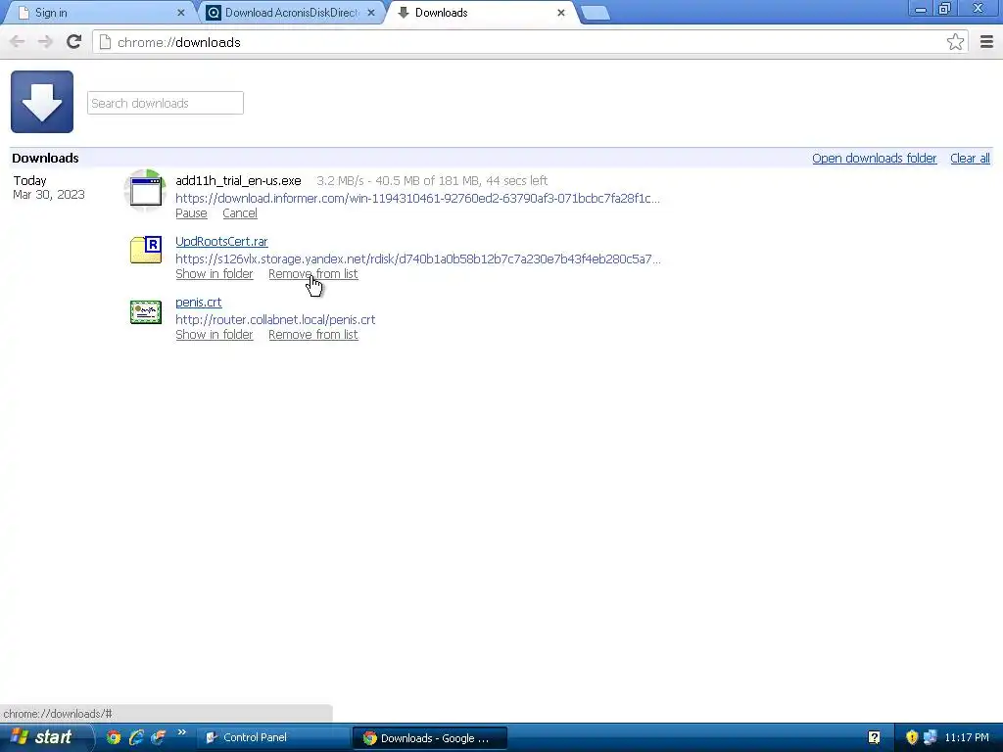Remove UpdRootsCert.rar from list
1003x752 pixels.
click(x=312, y=274)
